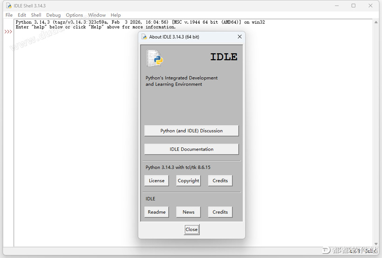This screenshot has width=382, height=258.
Task: Click the 'Enter "help" below' info line
Action: coord(95,27)
